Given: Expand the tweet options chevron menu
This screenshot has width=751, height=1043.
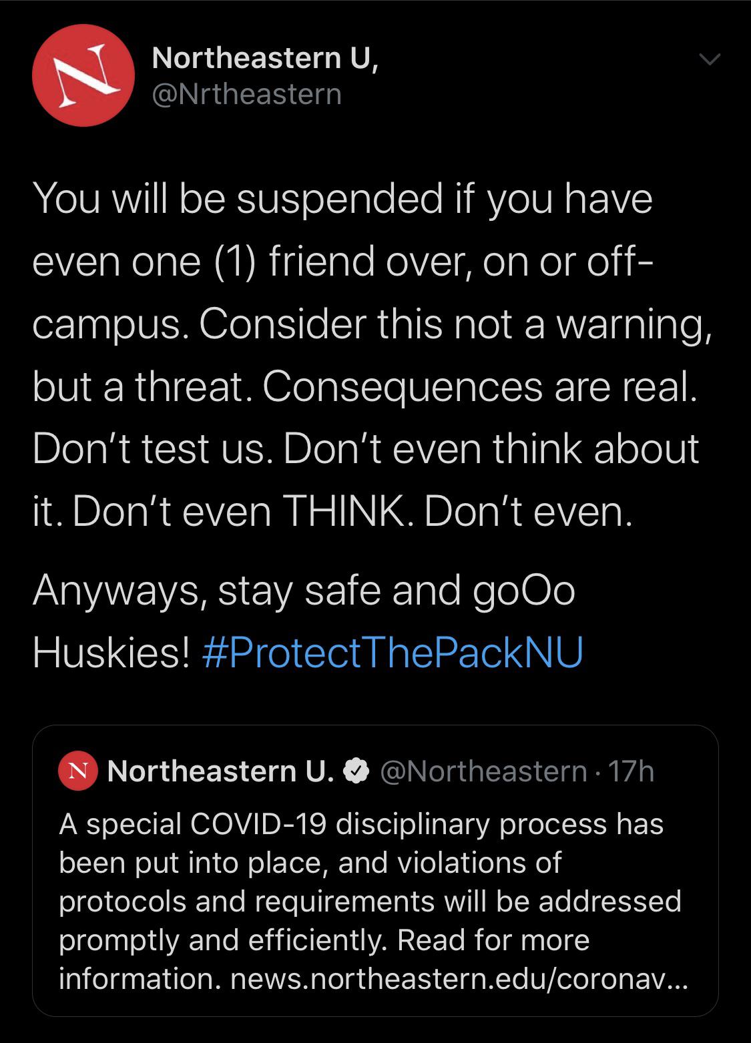Looking at the screenshot, I should [x=710, y=60].
